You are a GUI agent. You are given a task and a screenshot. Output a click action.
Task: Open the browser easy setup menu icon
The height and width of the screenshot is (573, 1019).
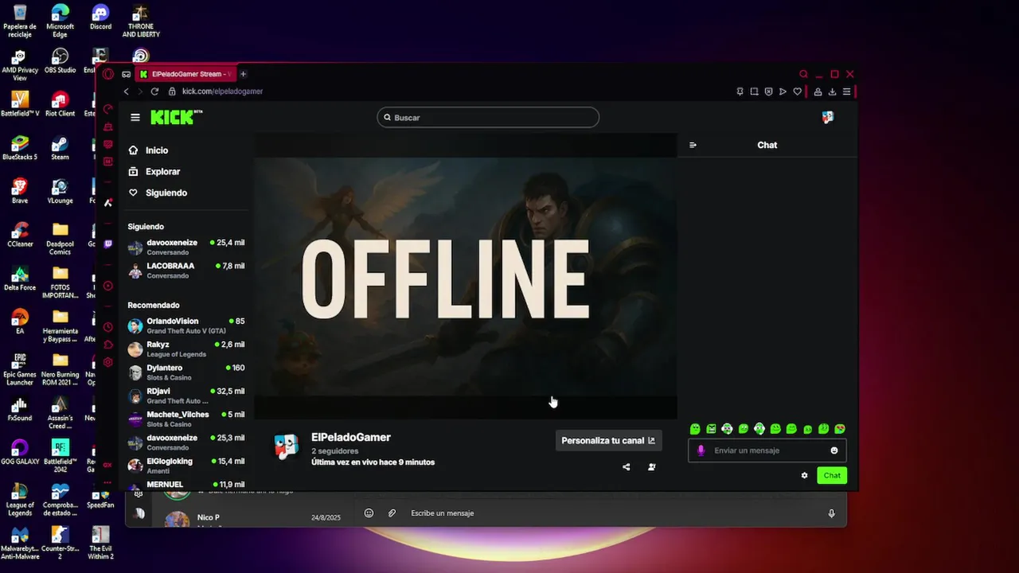click(846, 92)
